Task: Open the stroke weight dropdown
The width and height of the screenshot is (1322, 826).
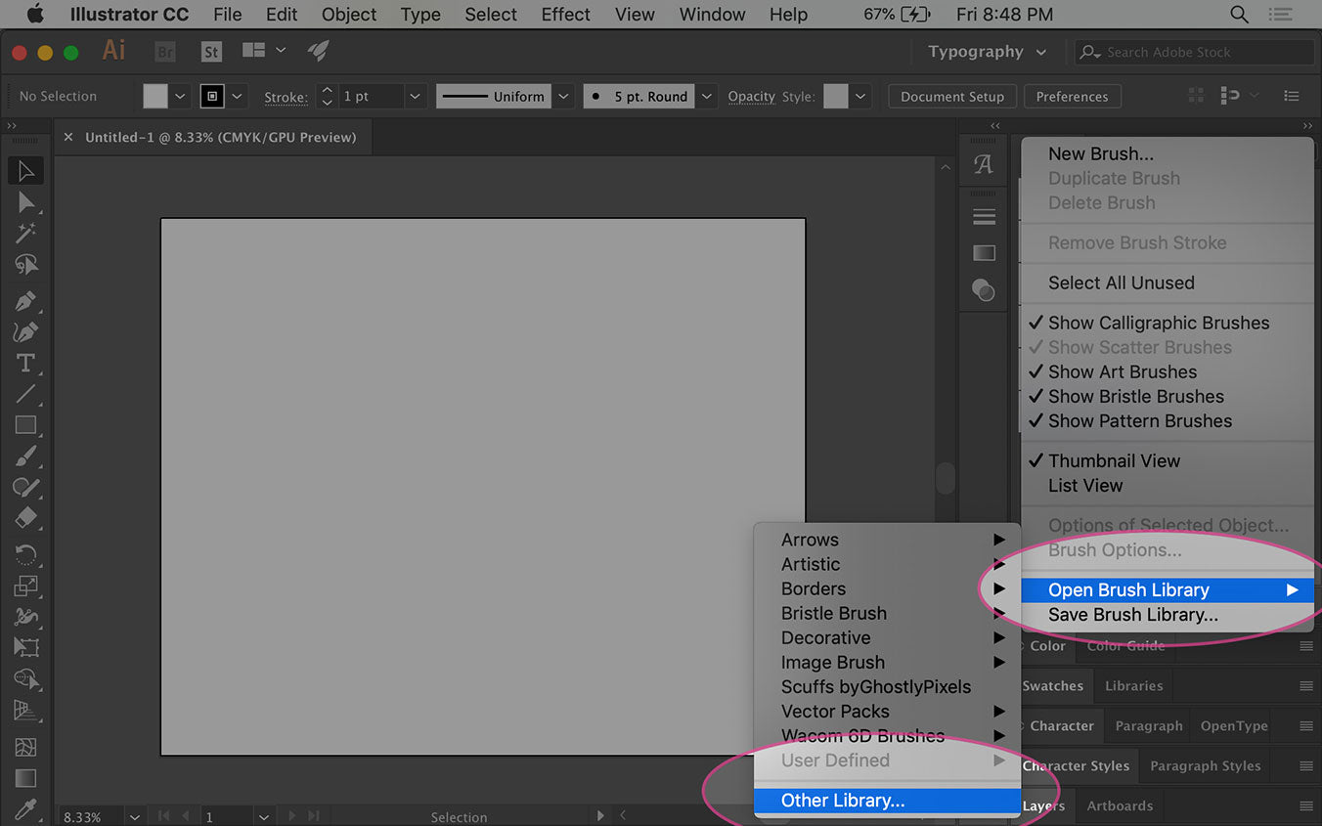Action: point(415,97)
